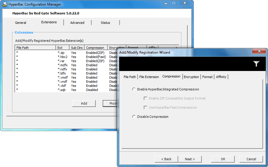
Task: Select the *.ndfx extension row
Action: click(x=66, y=69)
